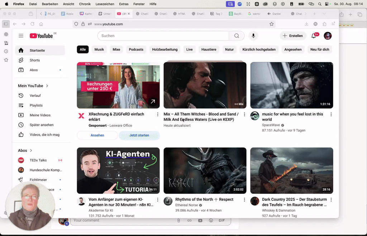Screen dimensions: 367x236
Task: Click the search magnifier icon
Action: [x=237, y=36]
